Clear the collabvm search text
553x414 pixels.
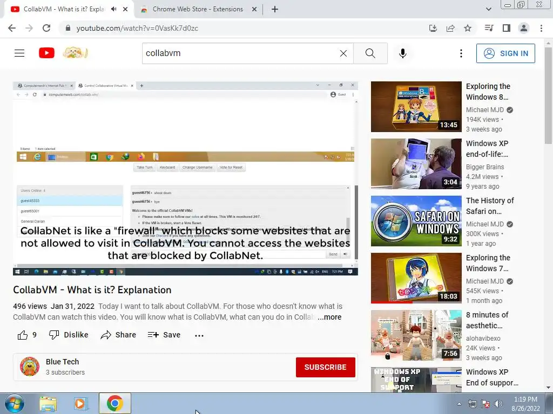(x=343, y=53)
